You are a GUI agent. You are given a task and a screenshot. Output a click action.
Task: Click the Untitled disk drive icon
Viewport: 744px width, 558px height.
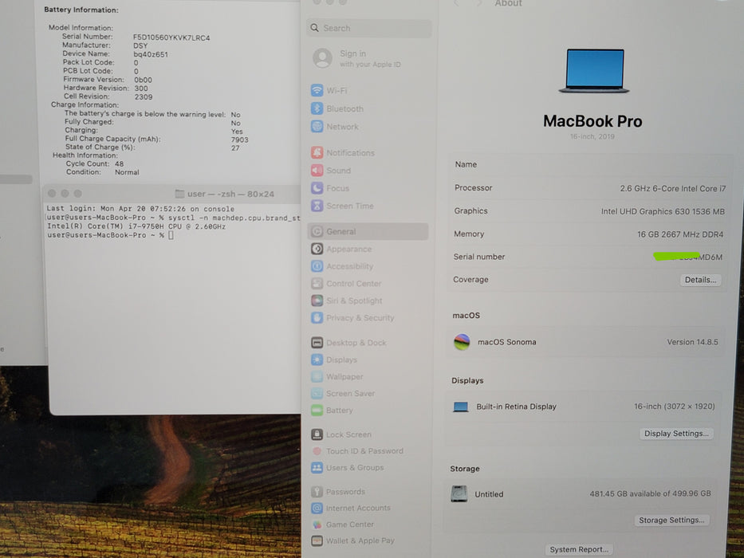click(x=459, y=493)
